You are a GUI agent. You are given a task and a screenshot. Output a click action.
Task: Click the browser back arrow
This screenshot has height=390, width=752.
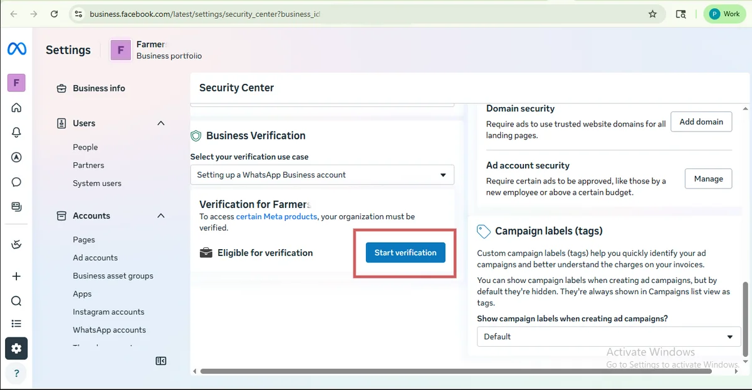14,14
